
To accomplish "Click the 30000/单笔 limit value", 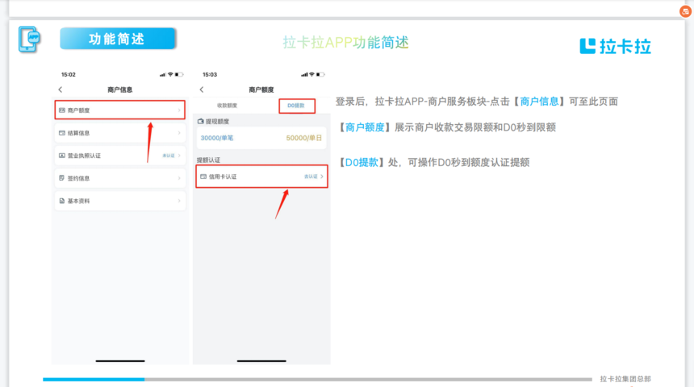I will pyautogui.click(x=217, y=138).
